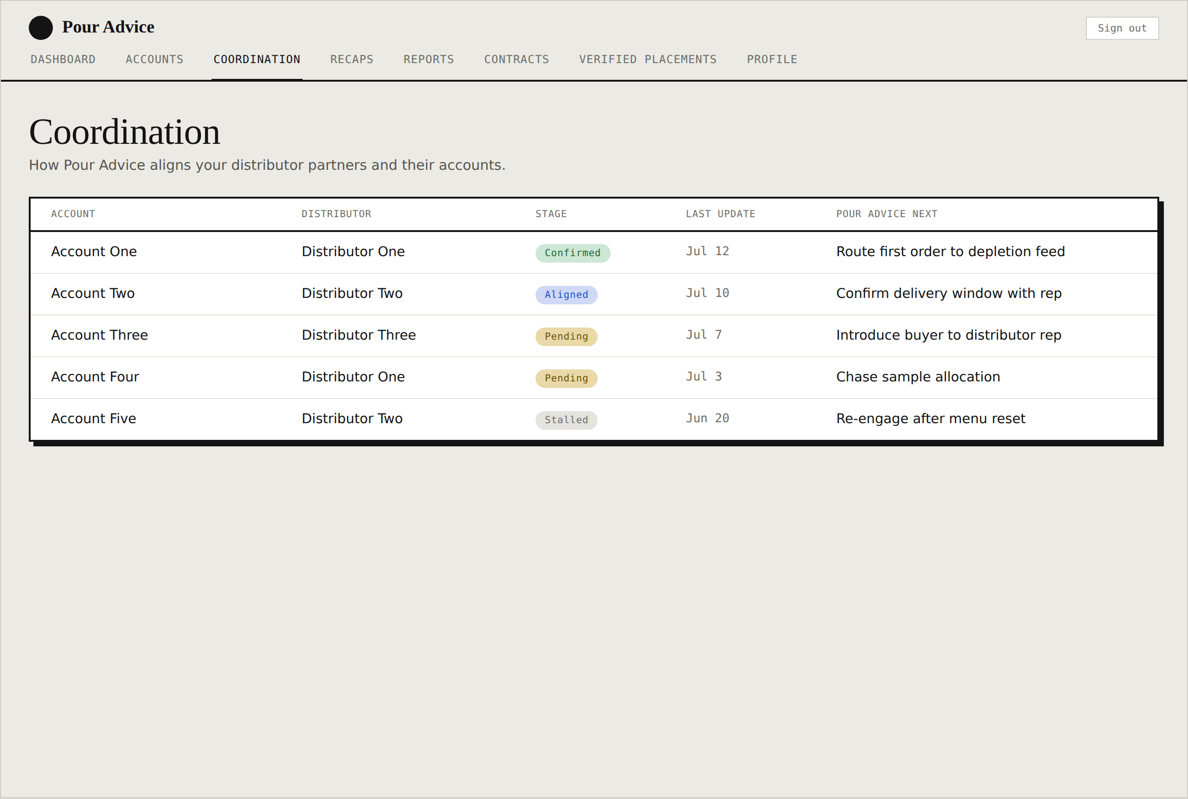Select the Account Two cell
The width and height of the screenshot is (1188, 799).
coord(93,294)
